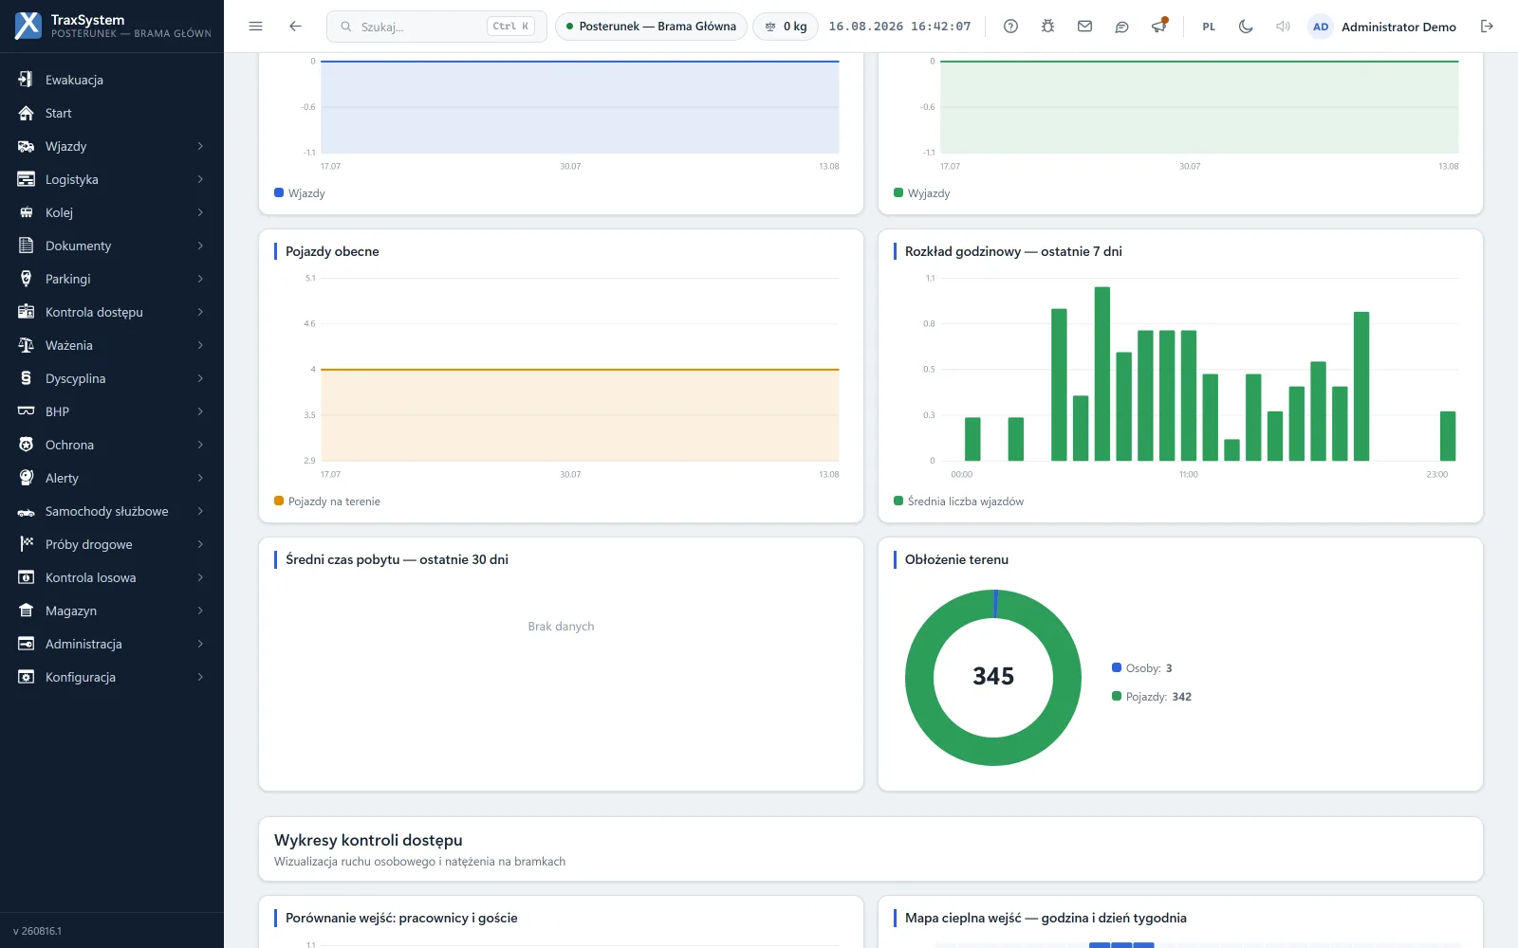The height and width of the screenshot is (948, 1518).
Task: Open the bug report icon
Action: 1047,27
